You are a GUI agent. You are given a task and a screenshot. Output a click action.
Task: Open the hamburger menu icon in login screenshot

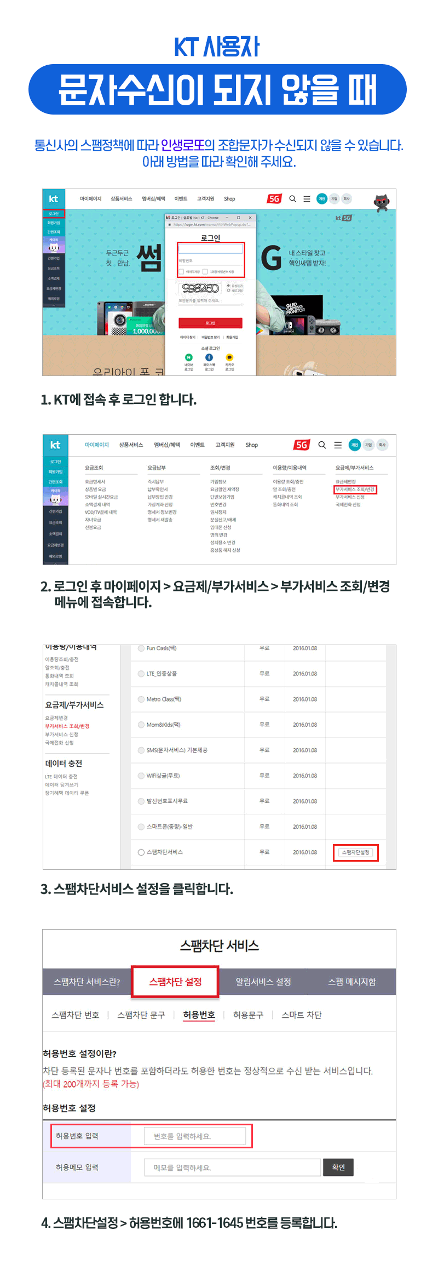click(x=307, y=199)
